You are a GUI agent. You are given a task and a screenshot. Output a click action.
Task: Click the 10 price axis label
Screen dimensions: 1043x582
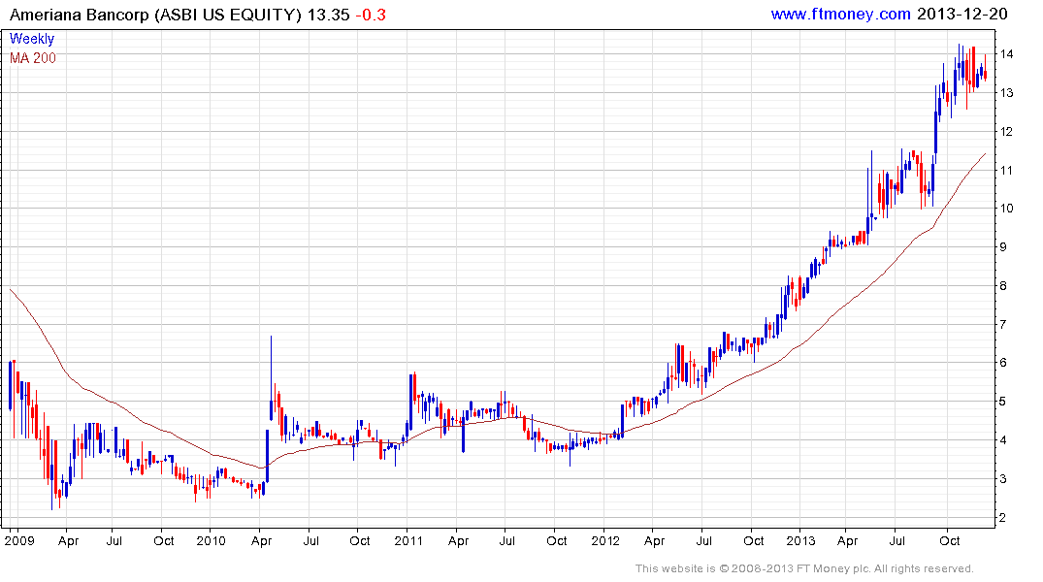click(1006, 209)
